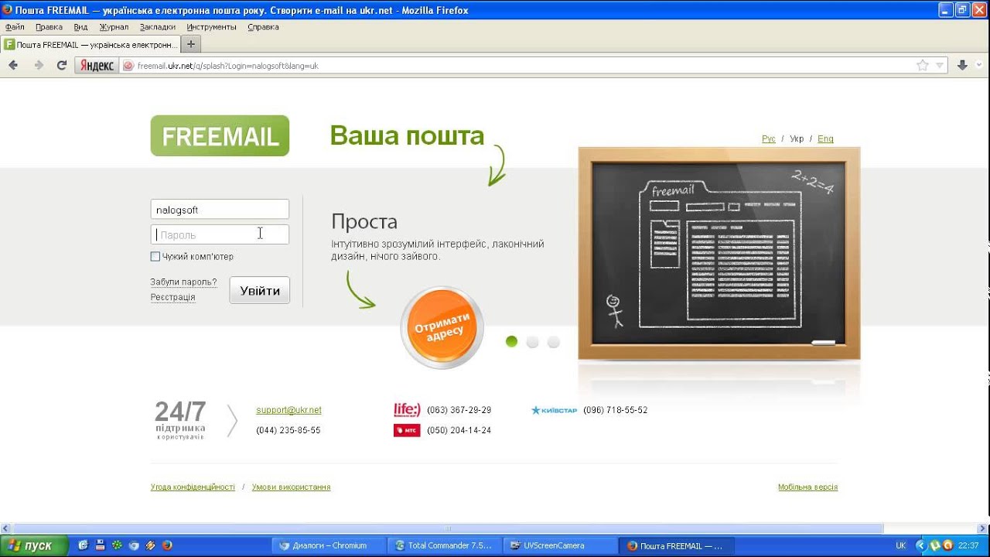Open Умови використання link
The height and width of the screenshot is (557, 990).
point(291,487)
